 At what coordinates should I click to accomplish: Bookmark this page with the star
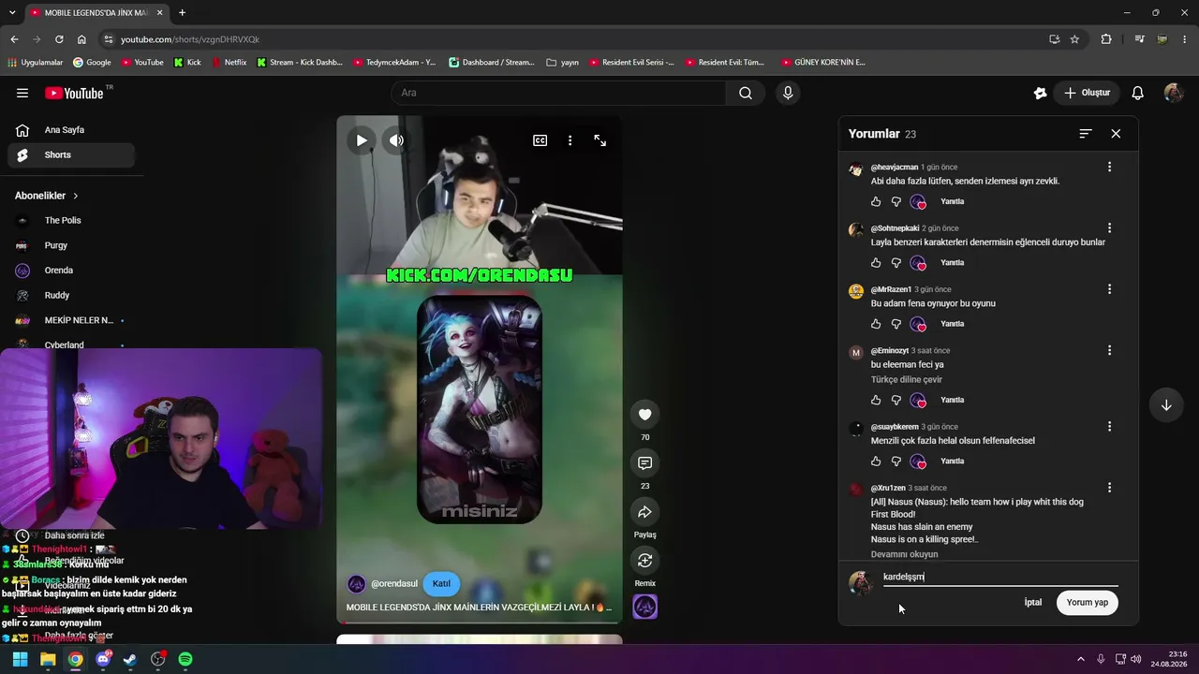click(1074, 39)
